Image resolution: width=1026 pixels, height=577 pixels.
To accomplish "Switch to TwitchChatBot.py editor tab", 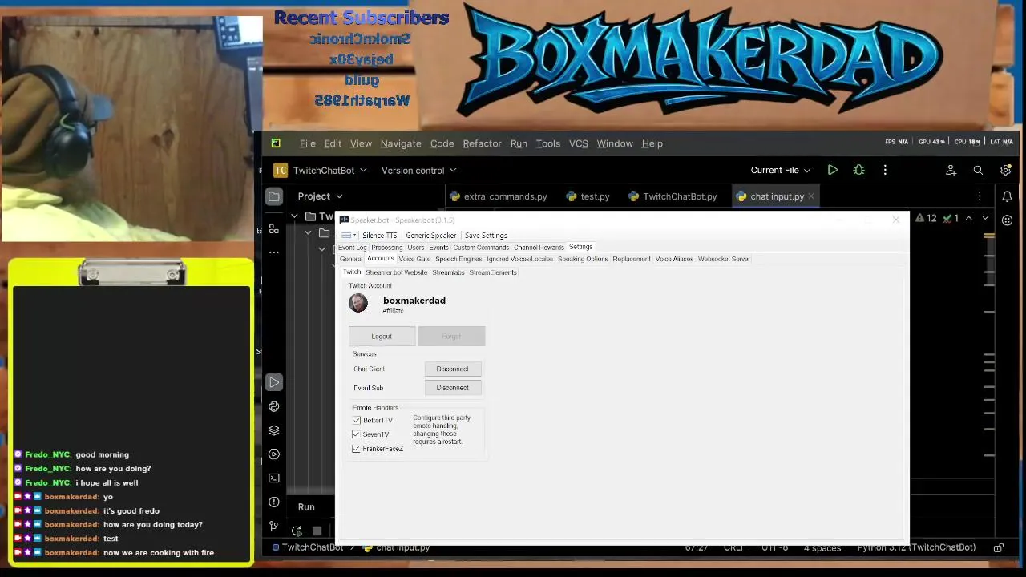I will click(673, 196).
